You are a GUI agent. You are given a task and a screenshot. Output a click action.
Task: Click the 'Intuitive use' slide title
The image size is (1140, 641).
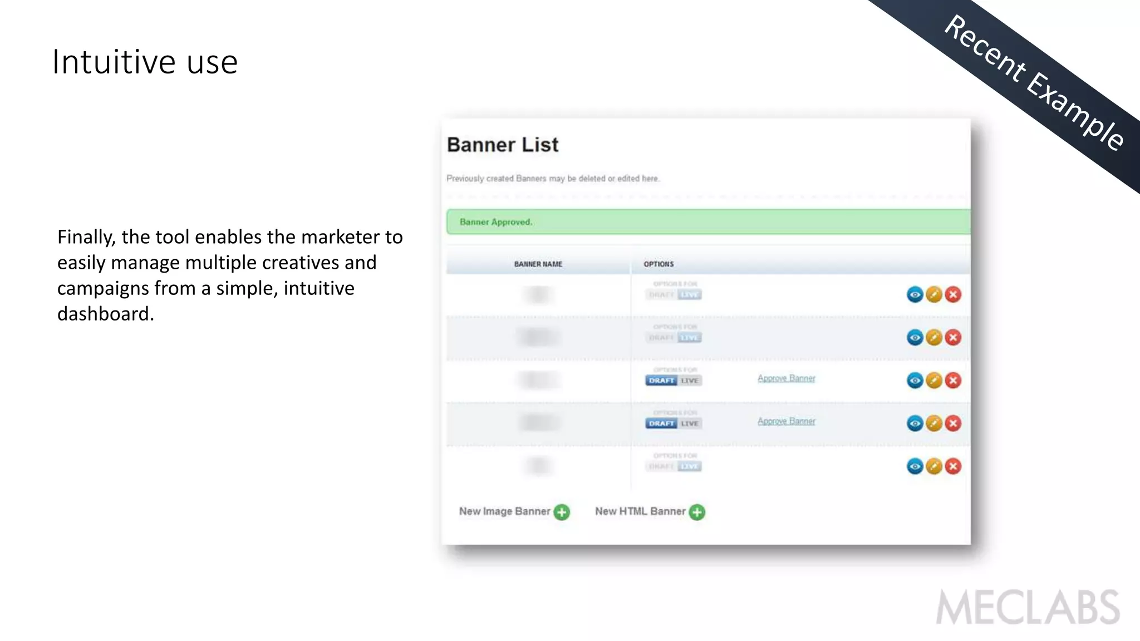tap(145, 62)
